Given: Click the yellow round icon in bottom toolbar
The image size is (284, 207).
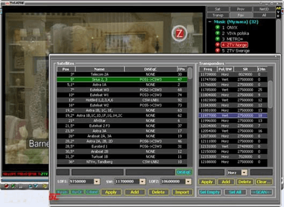Looking at the screenshot, I should click(44, 186).
